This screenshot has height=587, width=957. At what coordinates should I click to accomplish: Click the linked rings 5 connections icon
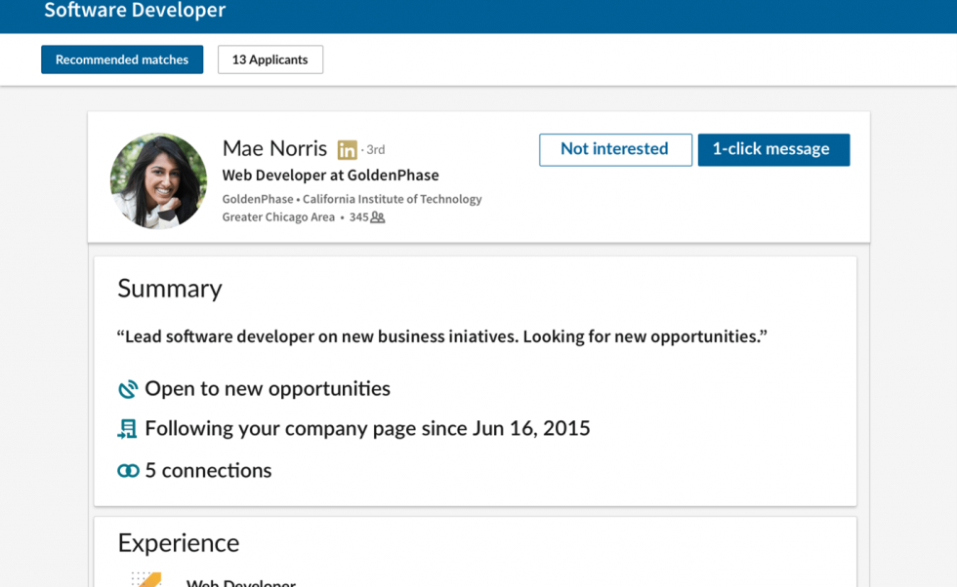pos(128,471)
